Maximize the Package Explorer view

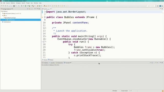39,9
